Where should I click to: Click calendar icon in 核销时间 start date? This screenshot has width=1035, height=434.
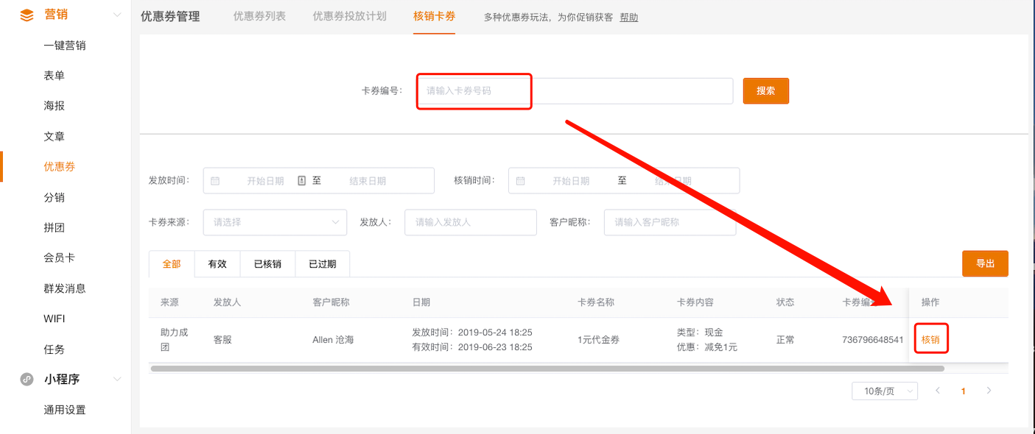point(521,181)
